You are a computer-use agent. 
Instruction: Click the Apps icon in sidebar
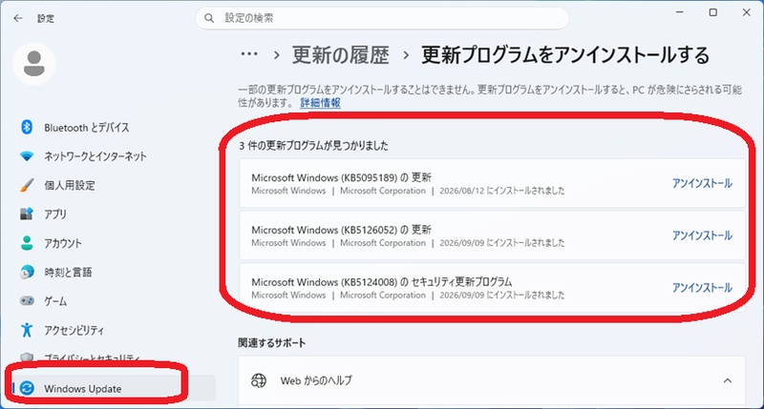(x=27, y=214)
